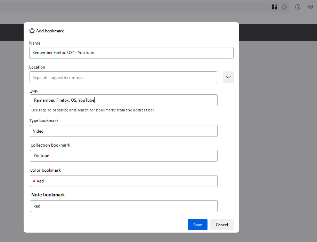The height and width of the screenshot is (242, 317).
Task: Focus the Name input field
Action: [x=131, y=53]
